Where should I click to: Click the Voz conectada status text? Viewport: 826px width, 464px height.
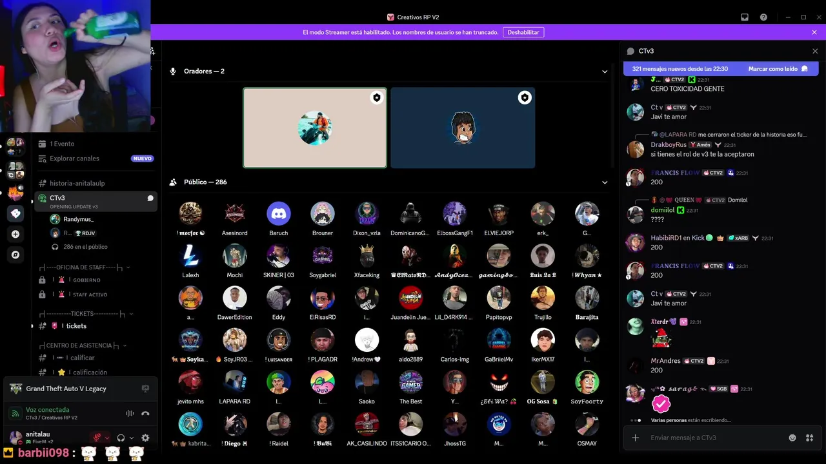coord(47,410)
